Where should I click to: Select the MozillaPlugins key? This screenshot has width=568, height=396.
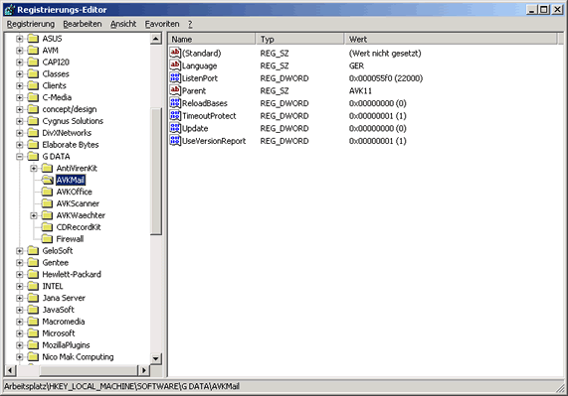pyautogui.click(x=66, y=345)
